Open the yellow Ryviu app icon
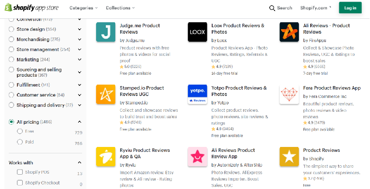The width and height of the screenshot is (370, 189). click(x=106, y=157)
